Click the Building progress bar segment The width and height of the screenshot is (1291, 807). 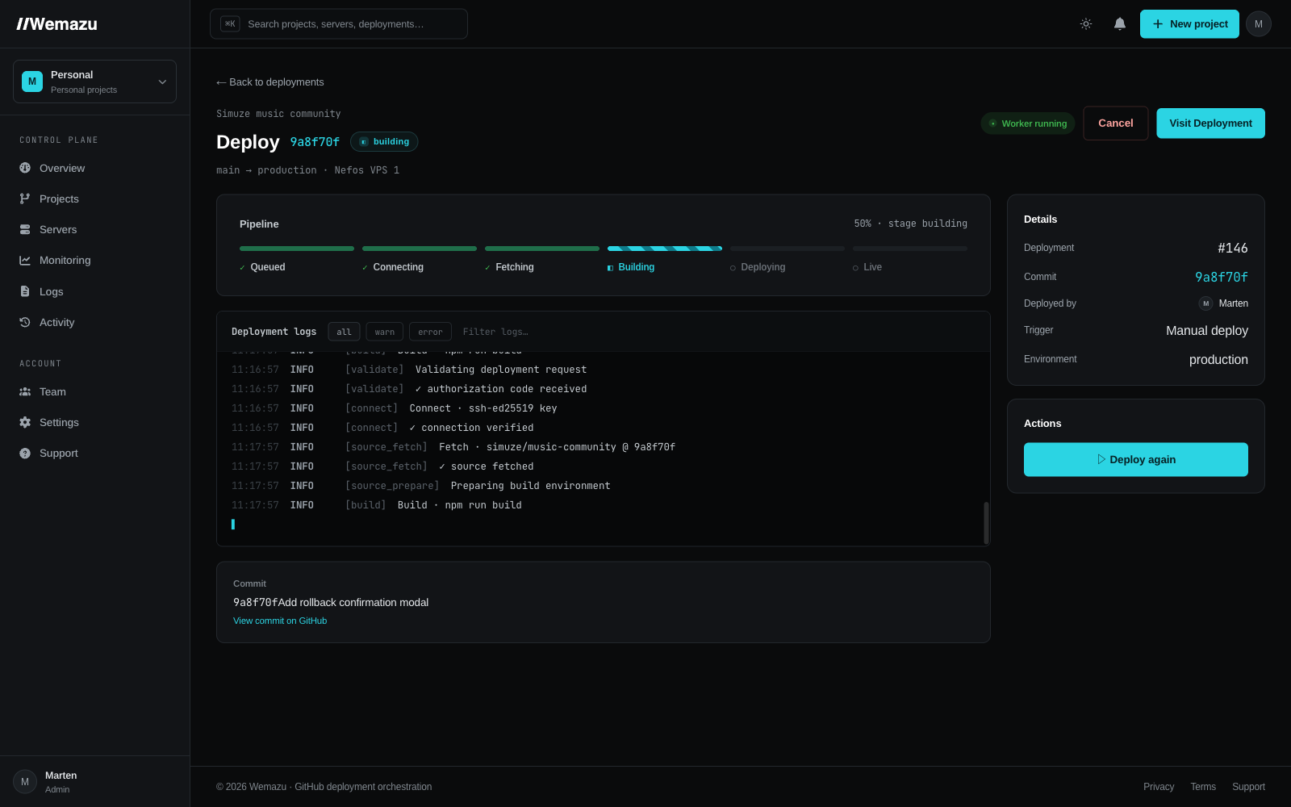665,249
